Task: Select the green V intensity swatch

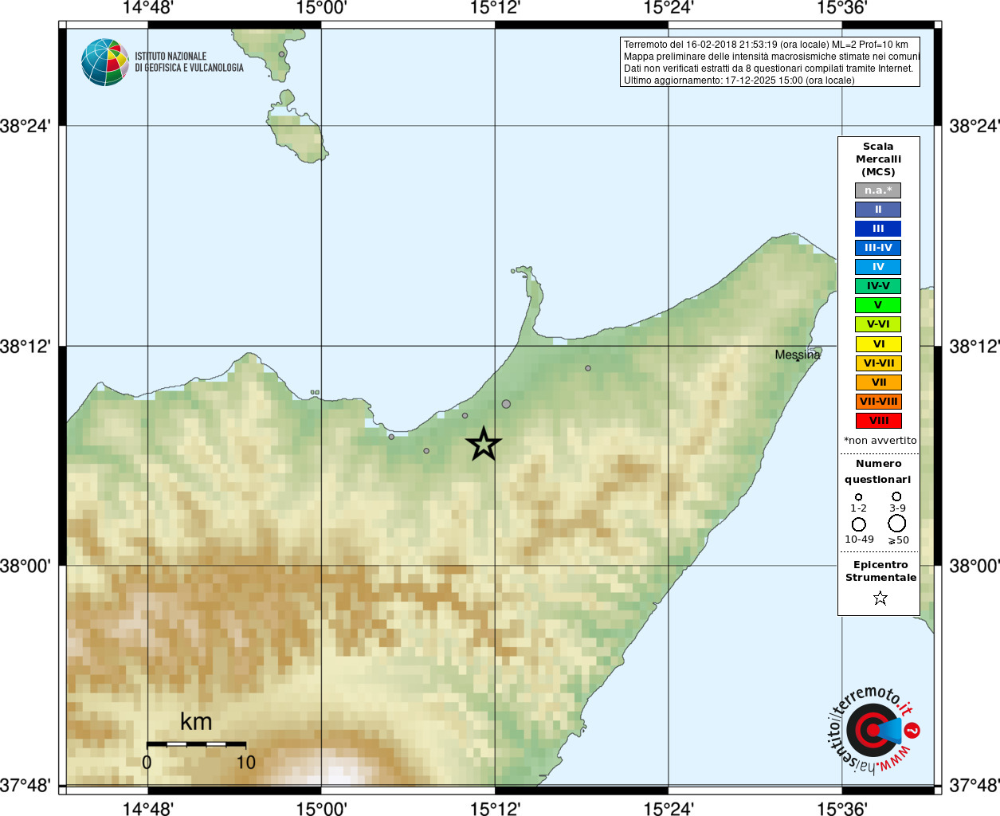Action: [x=878, y=305]
